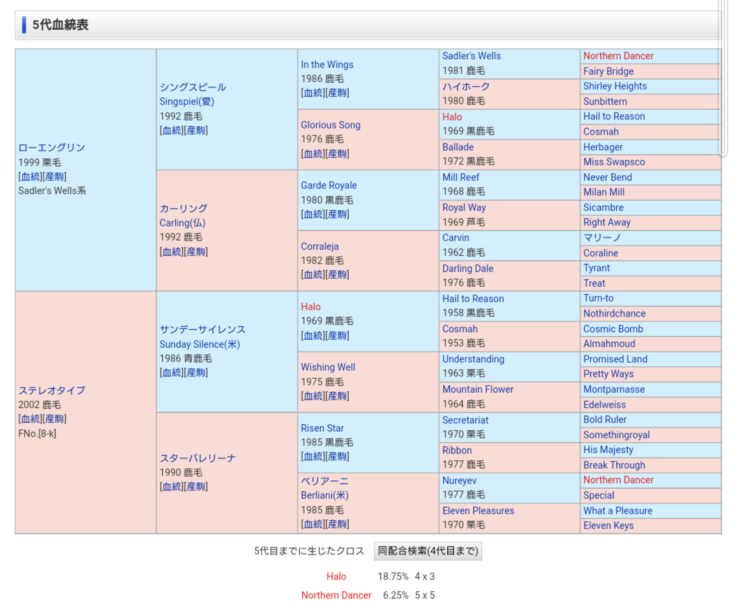Open Secretariat pedigree link
735x602 pixels.
pos(465,420)
